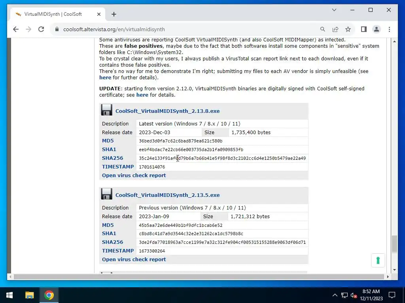The height and width of the screenshot is (303, 405).
Task: Click the MD5 label of version 2.13.8
Action: [x=108, y=141]
